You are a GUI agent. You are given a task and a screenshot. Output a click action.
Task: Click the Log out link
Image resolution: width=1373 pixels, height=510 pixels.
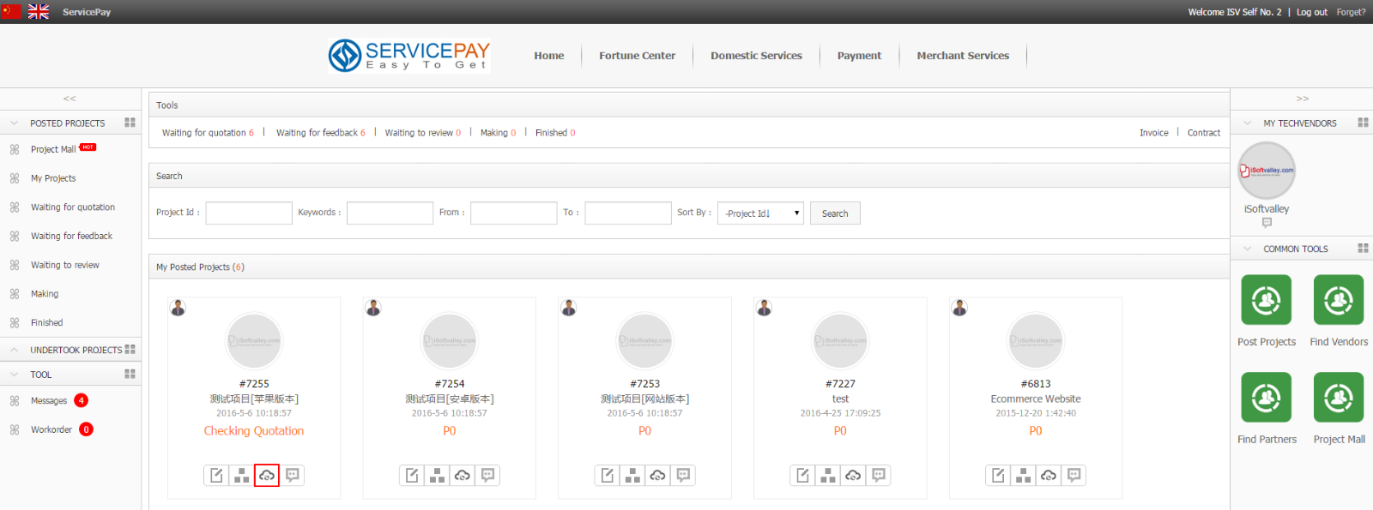point(1311,12)
